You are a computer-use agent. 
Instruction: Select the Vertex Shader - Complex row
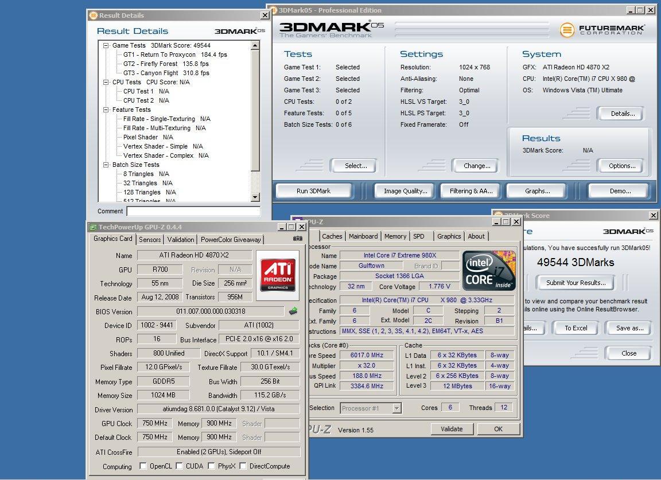coord(166,155)
